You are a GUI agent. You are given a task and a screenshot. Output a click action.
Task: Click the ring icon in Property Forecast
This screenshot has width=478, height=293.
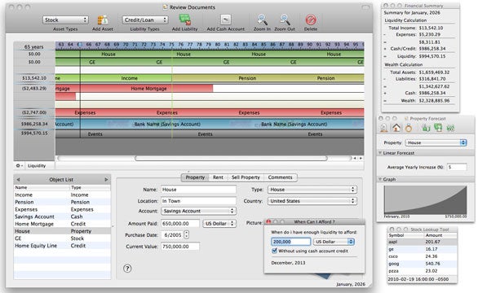click(x=408, y=128)
